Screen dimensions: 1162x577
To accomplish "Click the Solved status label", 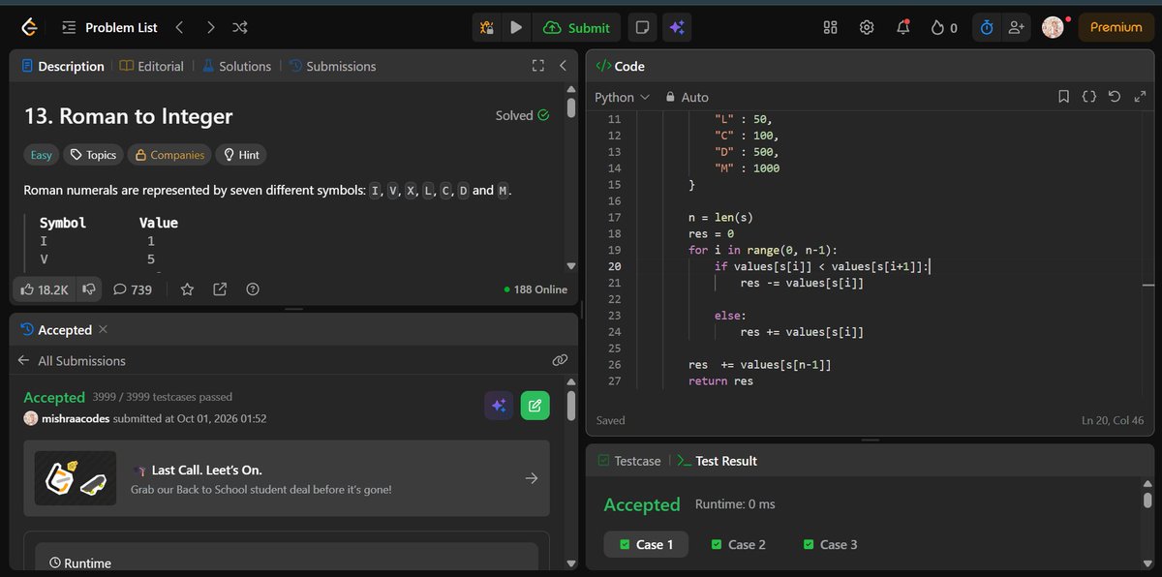I will (x=522, y=115).
